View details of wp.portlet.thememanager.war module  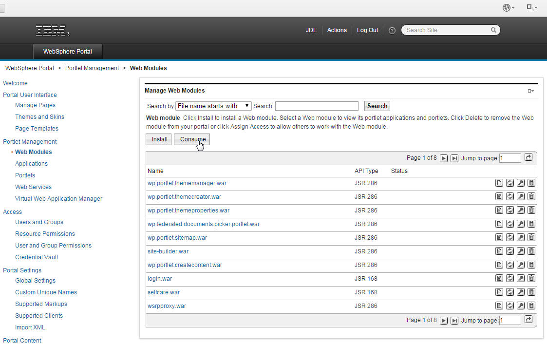pos(499,183)
